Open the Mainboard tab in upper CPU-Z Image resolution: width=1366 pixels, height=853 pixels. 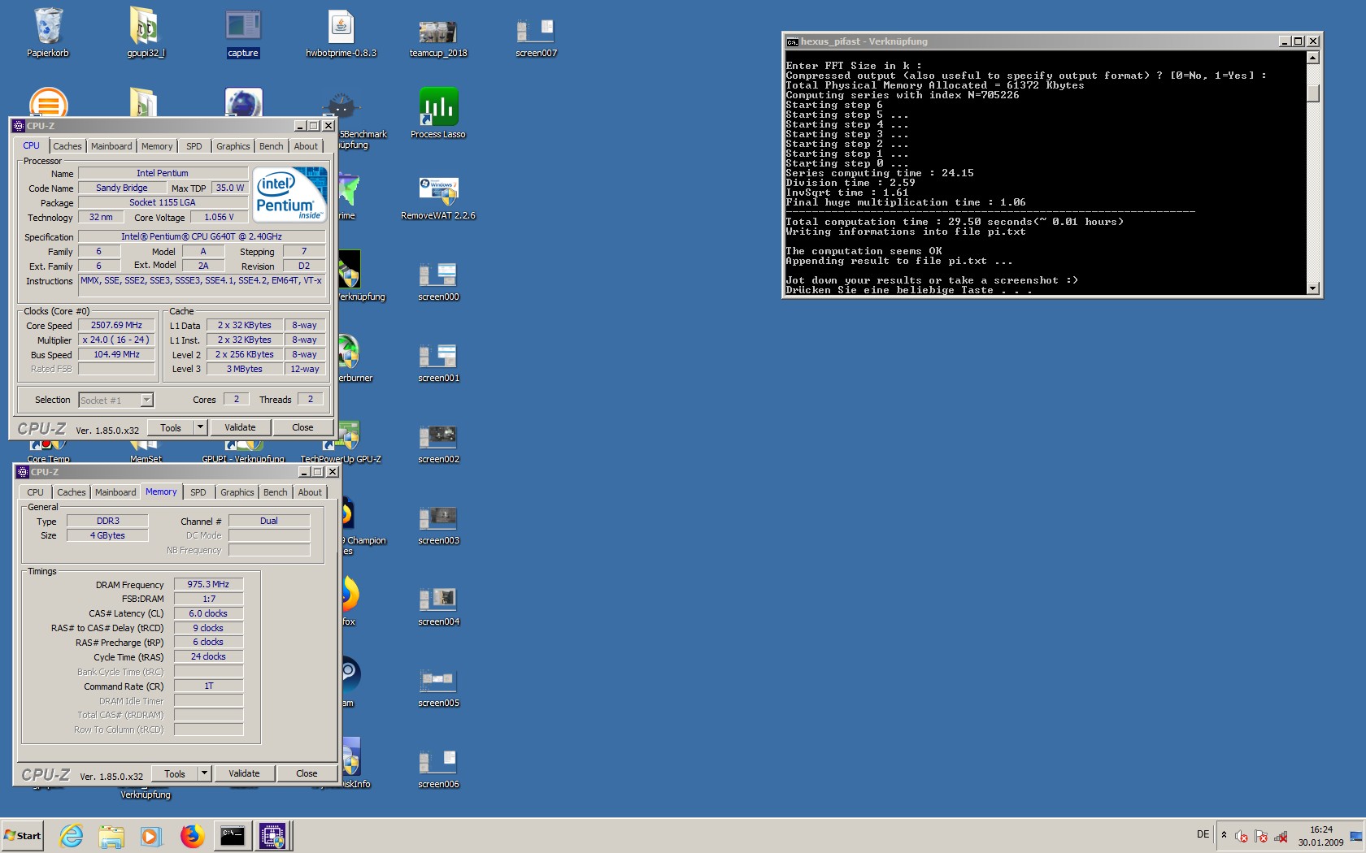tap(111, 146)
